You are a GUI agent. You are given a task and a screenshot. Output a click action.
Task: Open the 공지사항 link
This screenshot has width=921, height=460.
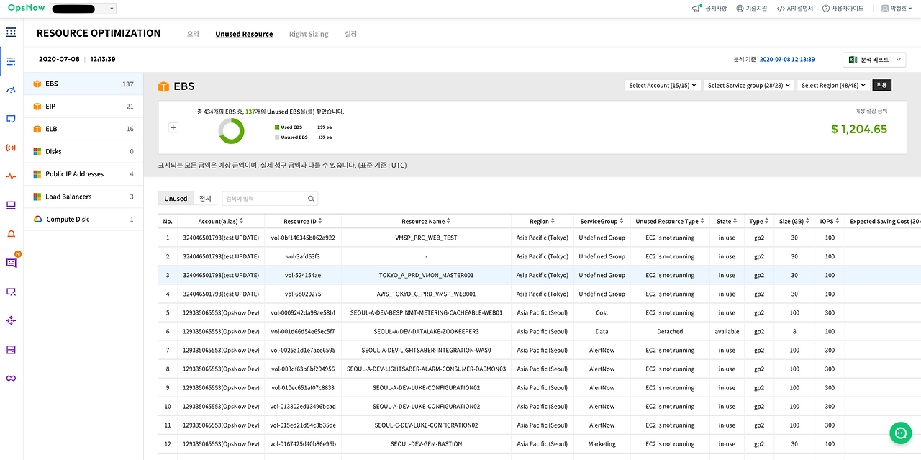716,9
